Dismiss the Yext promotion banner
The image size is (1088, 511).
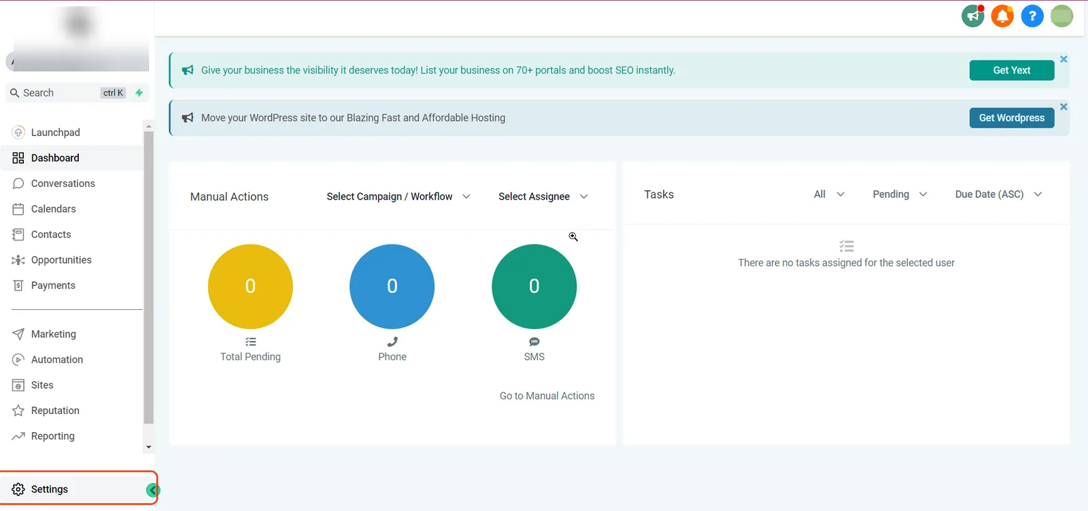[x=1064, y=59]
